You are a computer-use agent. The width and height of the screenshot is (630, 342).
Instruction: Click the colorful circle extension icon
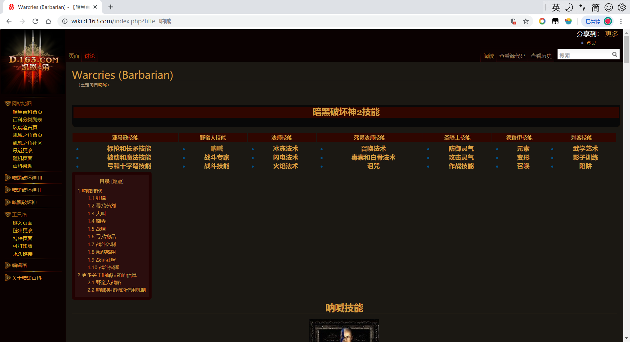pyautogui.click(x=542, y=21)
